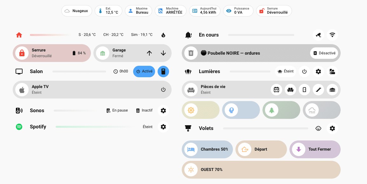Click the Désactivé button for Poubelle NOIRE
Viewport: 367px width, 184px height.
pos(324,53)
